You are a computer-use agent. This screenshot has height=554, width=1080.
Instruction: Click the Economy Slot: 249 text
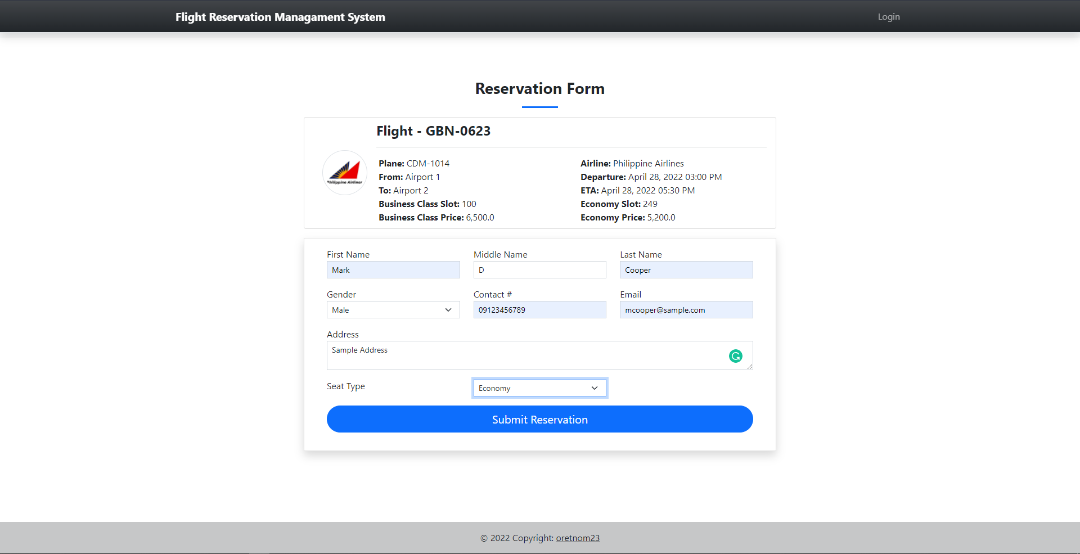click(619, 204)
